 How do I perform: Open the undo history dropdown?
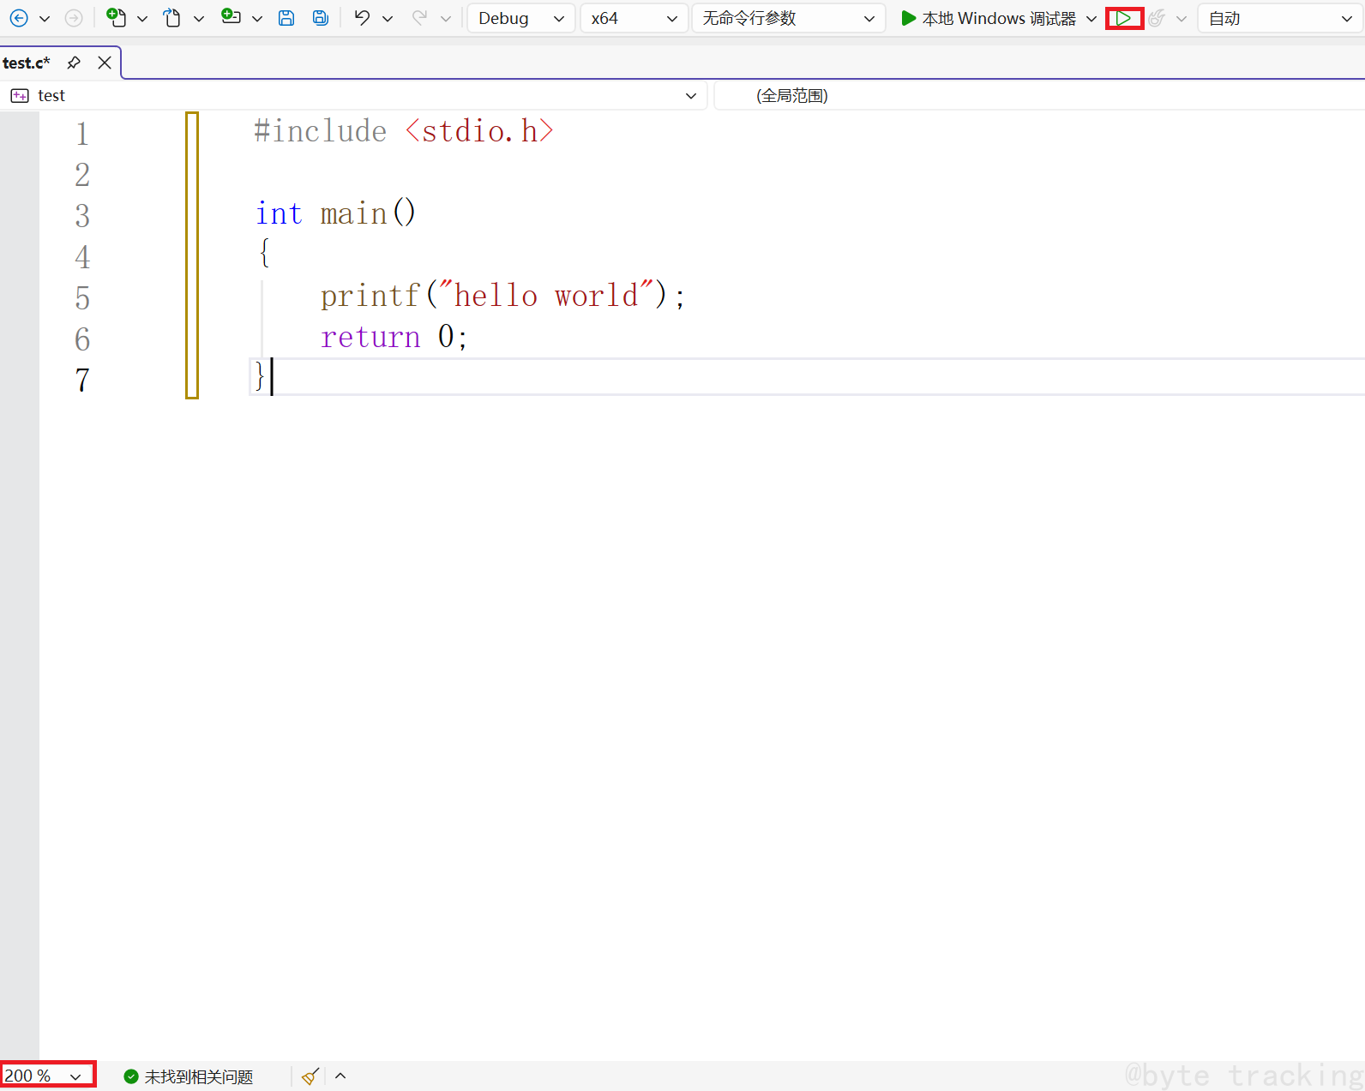click(388, 19)
